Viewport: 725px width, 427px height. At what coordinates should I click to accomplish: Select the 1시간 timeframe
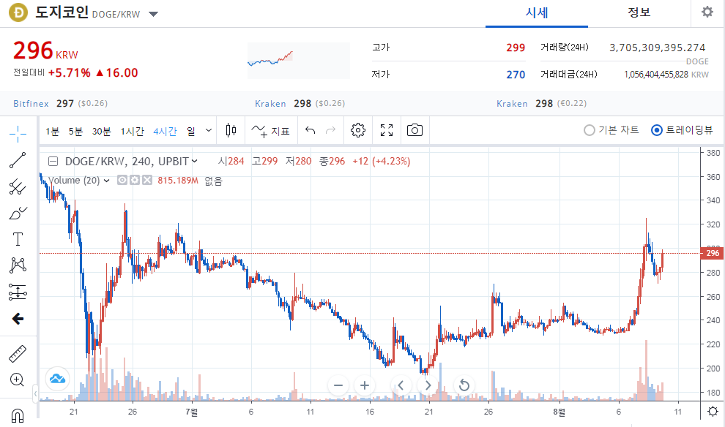(133, 132)
